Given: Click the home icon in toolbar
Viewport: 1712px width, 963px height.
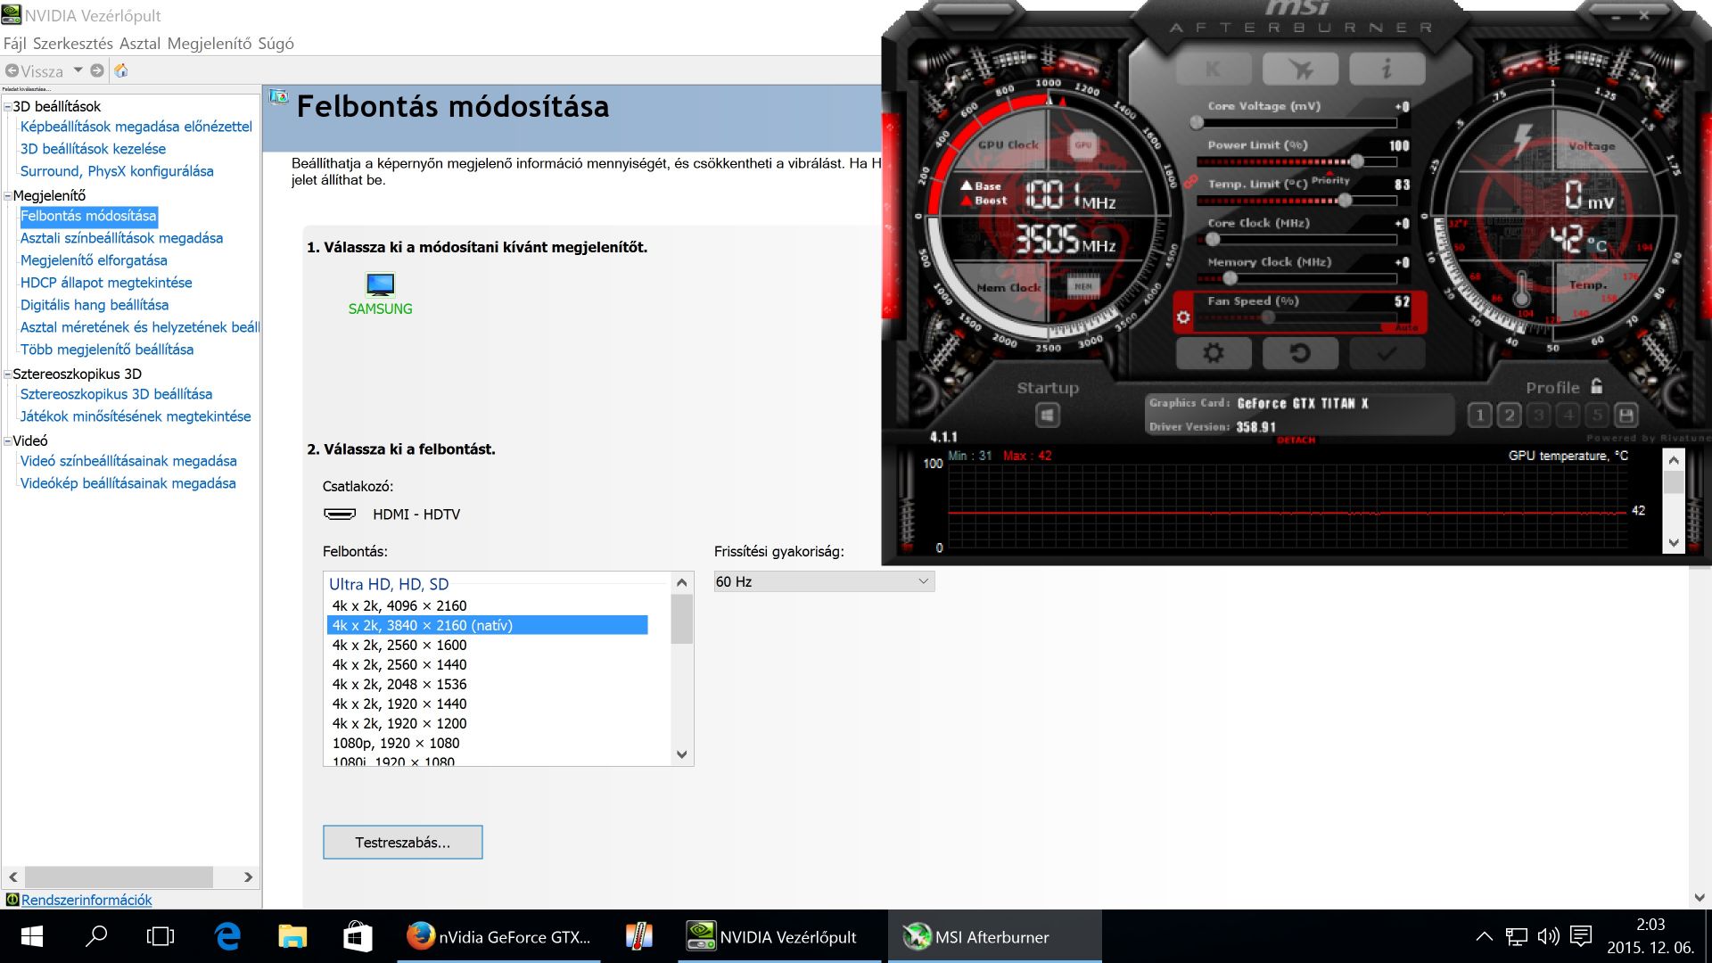Looking at the screenshot, I should point(121,70).
